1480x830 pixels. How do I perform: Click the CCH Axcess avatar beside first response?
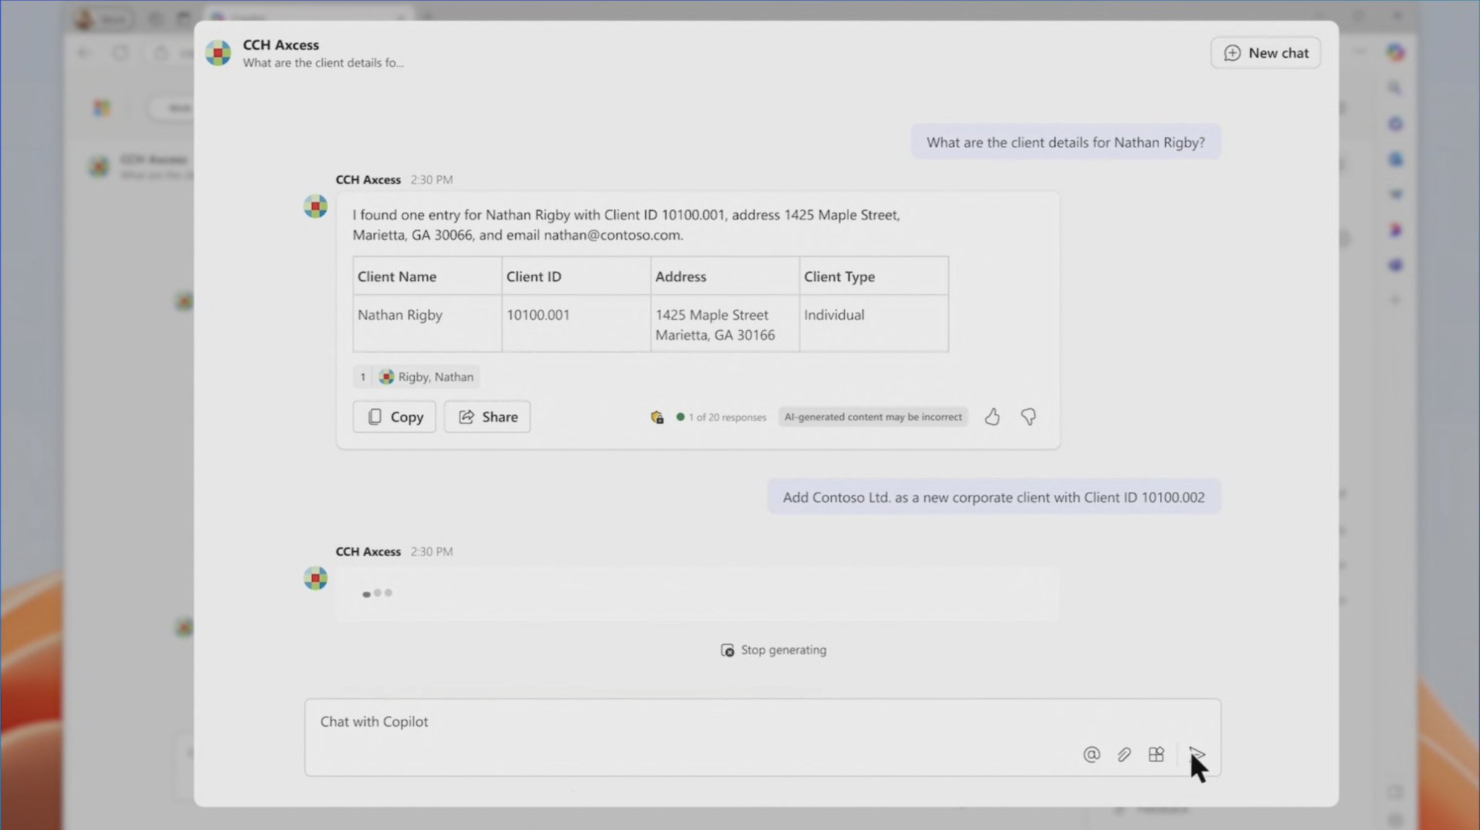tap(315, 207)
